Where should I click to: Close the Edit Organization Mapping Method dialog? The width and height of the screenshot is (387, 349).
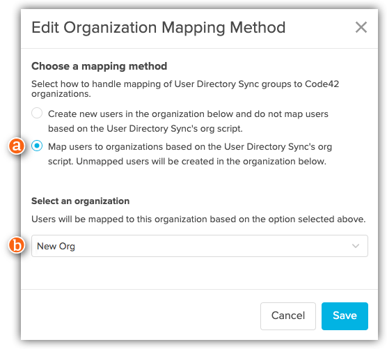click(361, 27)
